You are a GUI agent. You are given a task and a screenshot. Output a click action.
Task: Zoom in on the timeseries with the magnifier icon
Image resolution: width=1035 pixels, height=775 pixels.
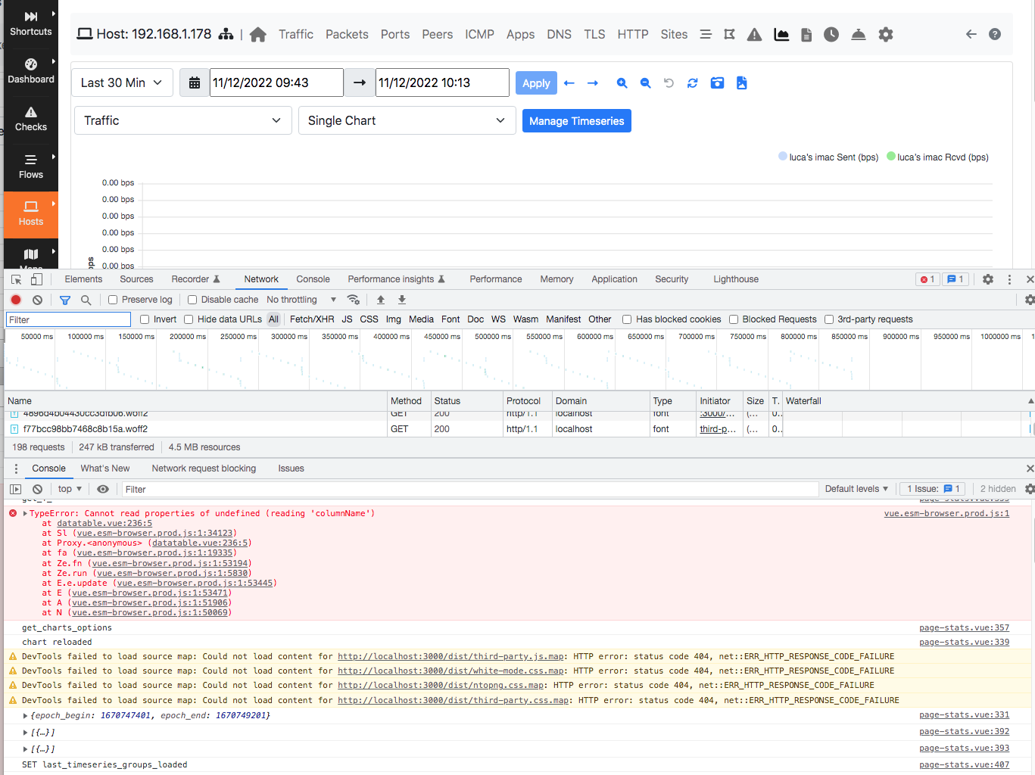pos(622,82)
